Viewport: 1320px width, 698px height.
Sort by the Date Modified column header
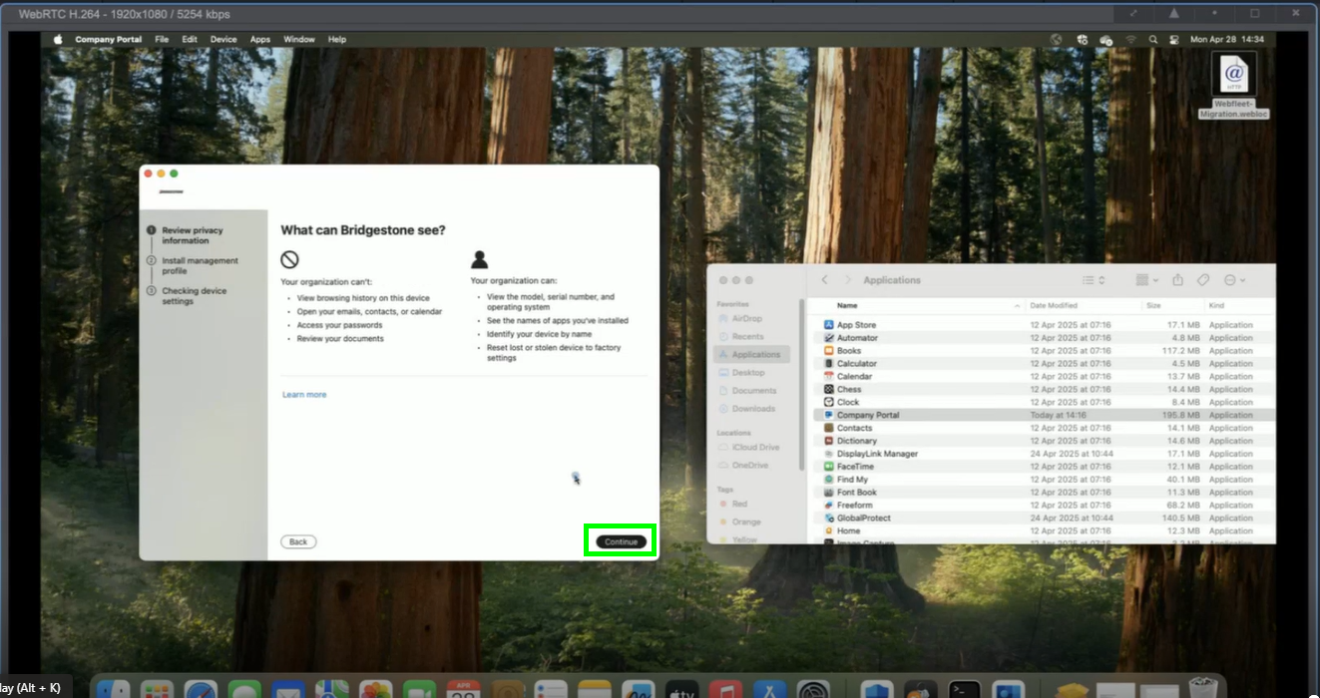(x=1054, y=305)
